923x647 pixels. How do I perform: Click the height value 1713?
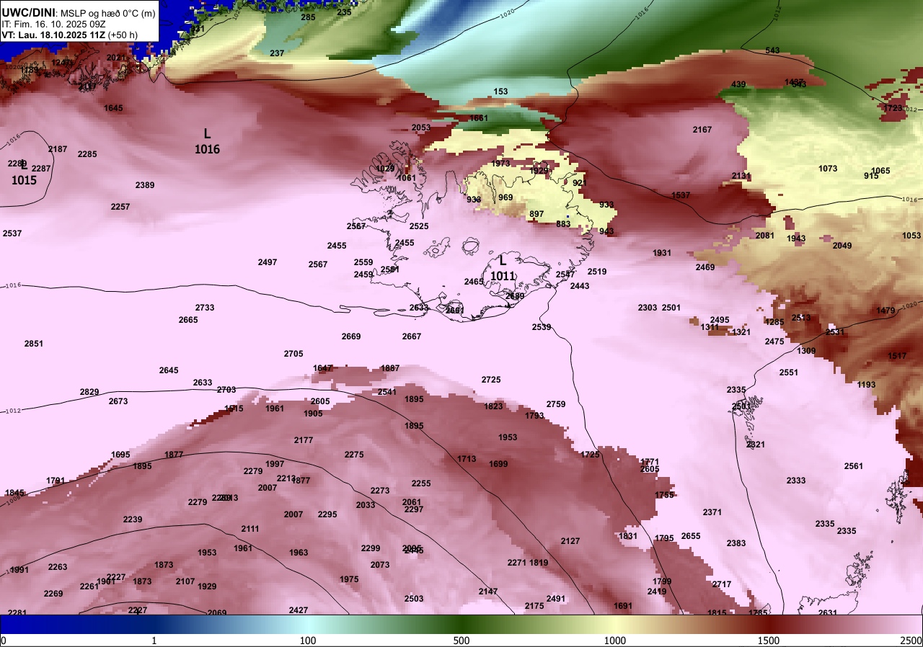(x=467, y=459)
